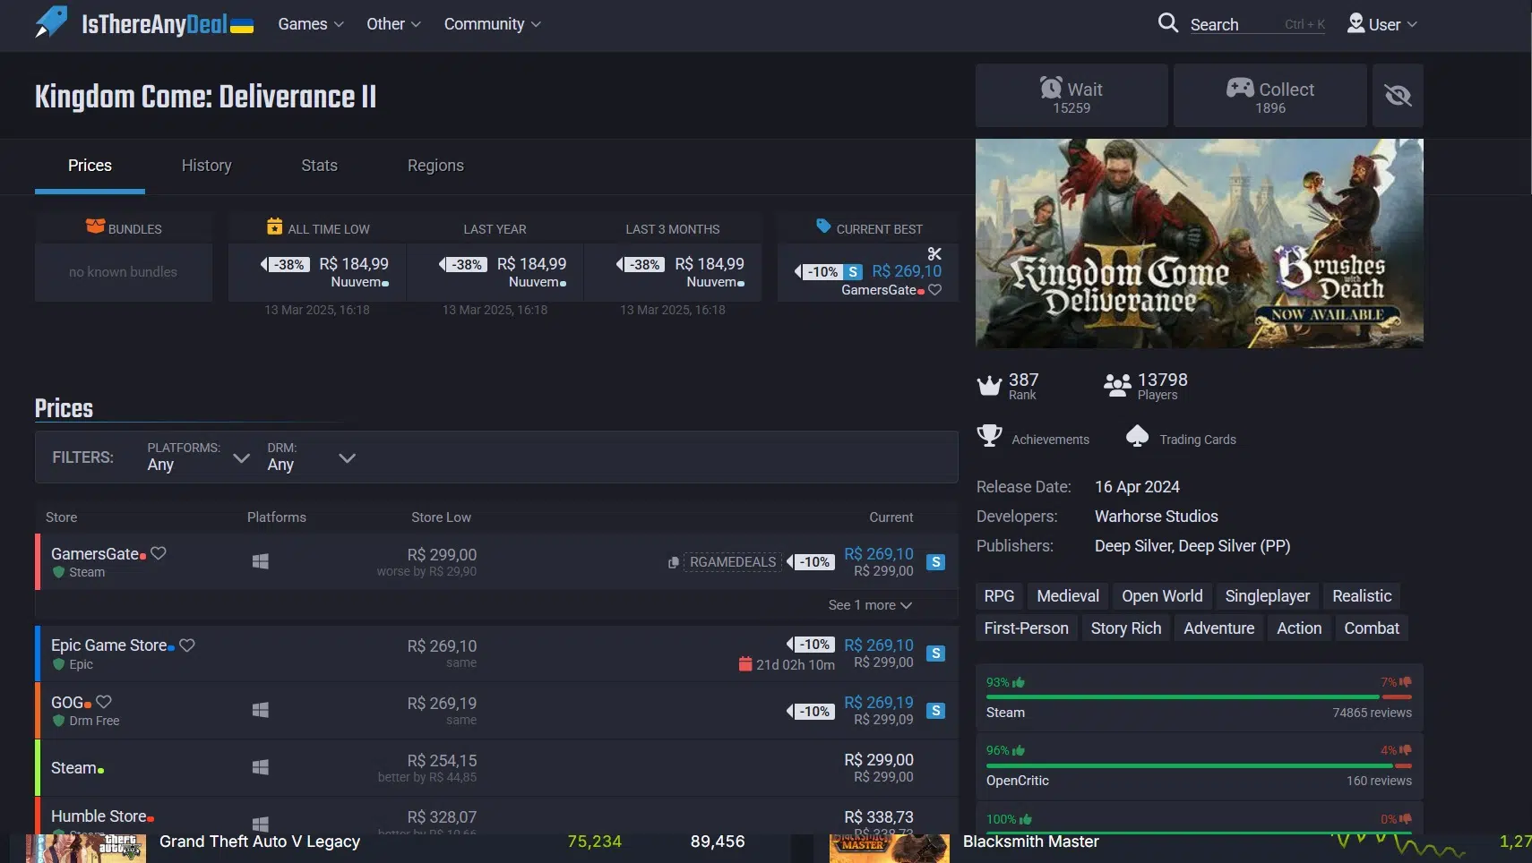The image size is (1532, 863).
Task: Click the Rank crown icon
Action: click(x=989, y=386)
